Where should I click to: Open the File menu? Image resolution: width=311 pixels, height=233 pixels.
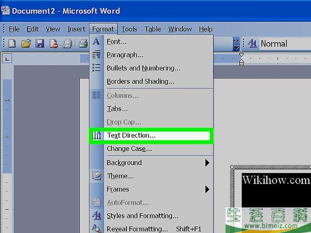coord(14,29)
